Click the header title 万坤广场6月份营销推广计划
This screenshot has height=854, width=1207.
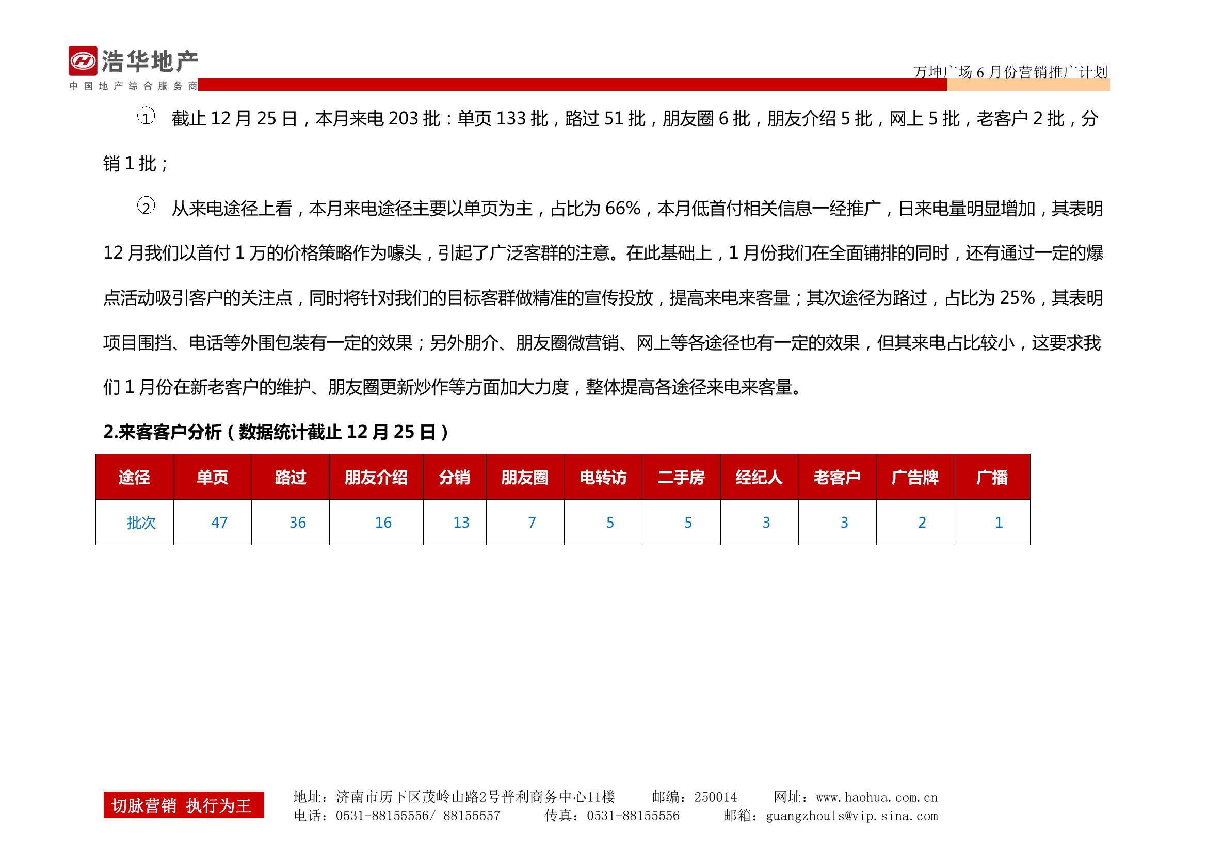1010,72
